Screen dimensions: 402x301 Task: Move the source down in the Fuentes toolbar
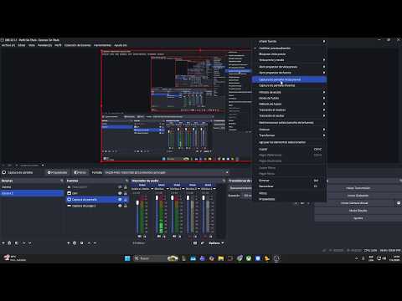point(95,243)
